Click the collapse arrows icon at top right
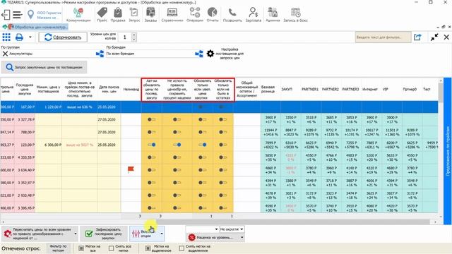 click(434, 37)
